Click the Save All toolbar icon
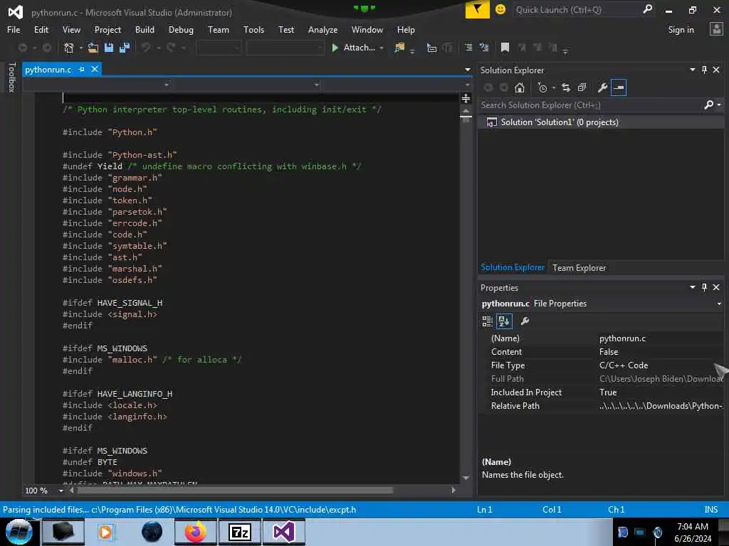This screenshot has height=546, width=729. coord(125,48)
